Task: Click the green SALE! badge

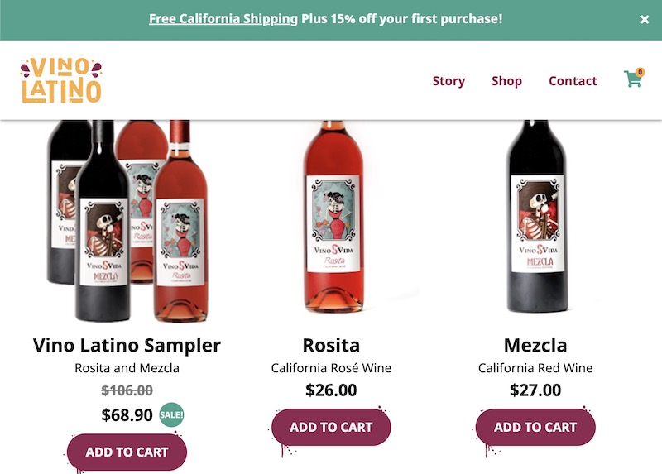Action: click(171, 415)
